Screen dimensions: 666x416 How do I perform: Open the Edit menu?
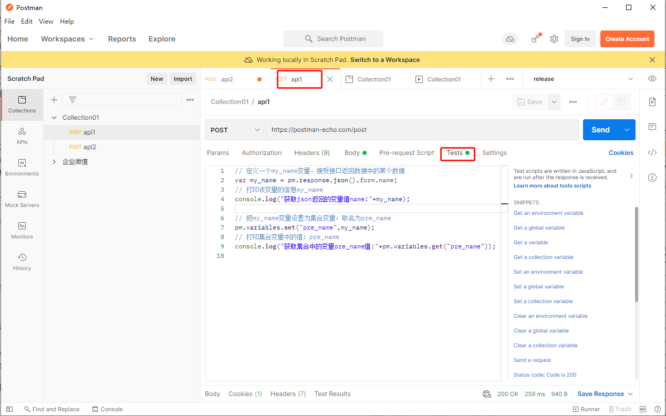(27, 22)
